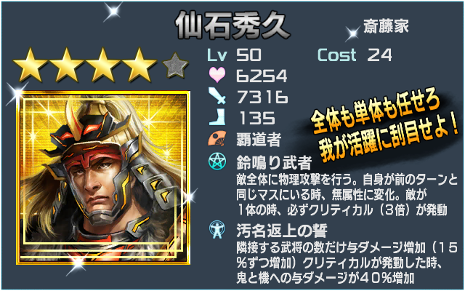Click the character name 仙石秀久
The height and width of the screenshot is (291, 465).
click(232, 25)
